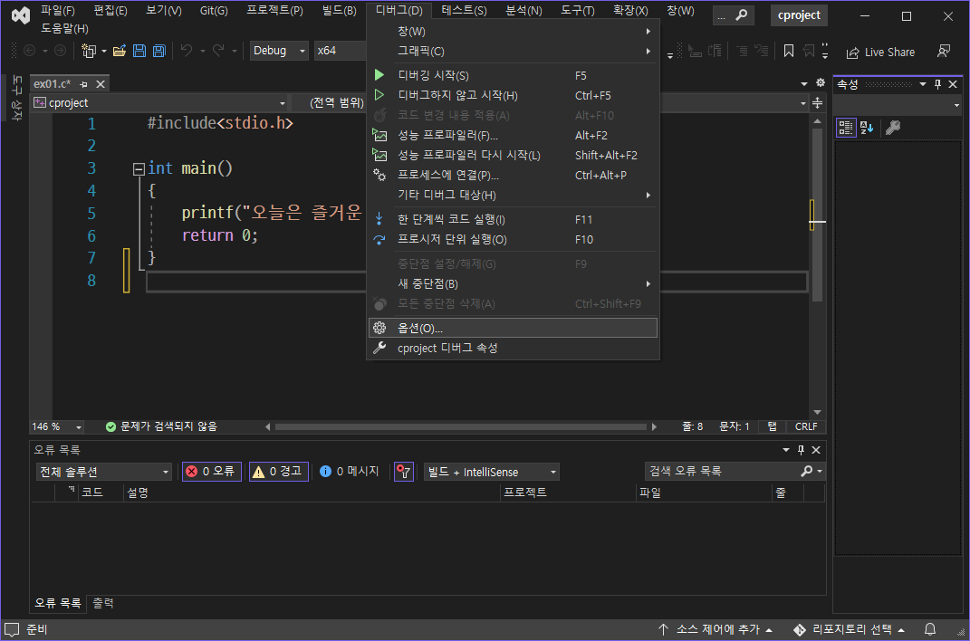Click Select Repository in status bar
The image size is (970, 641).
pyautogui.click(x=850, y=629)
